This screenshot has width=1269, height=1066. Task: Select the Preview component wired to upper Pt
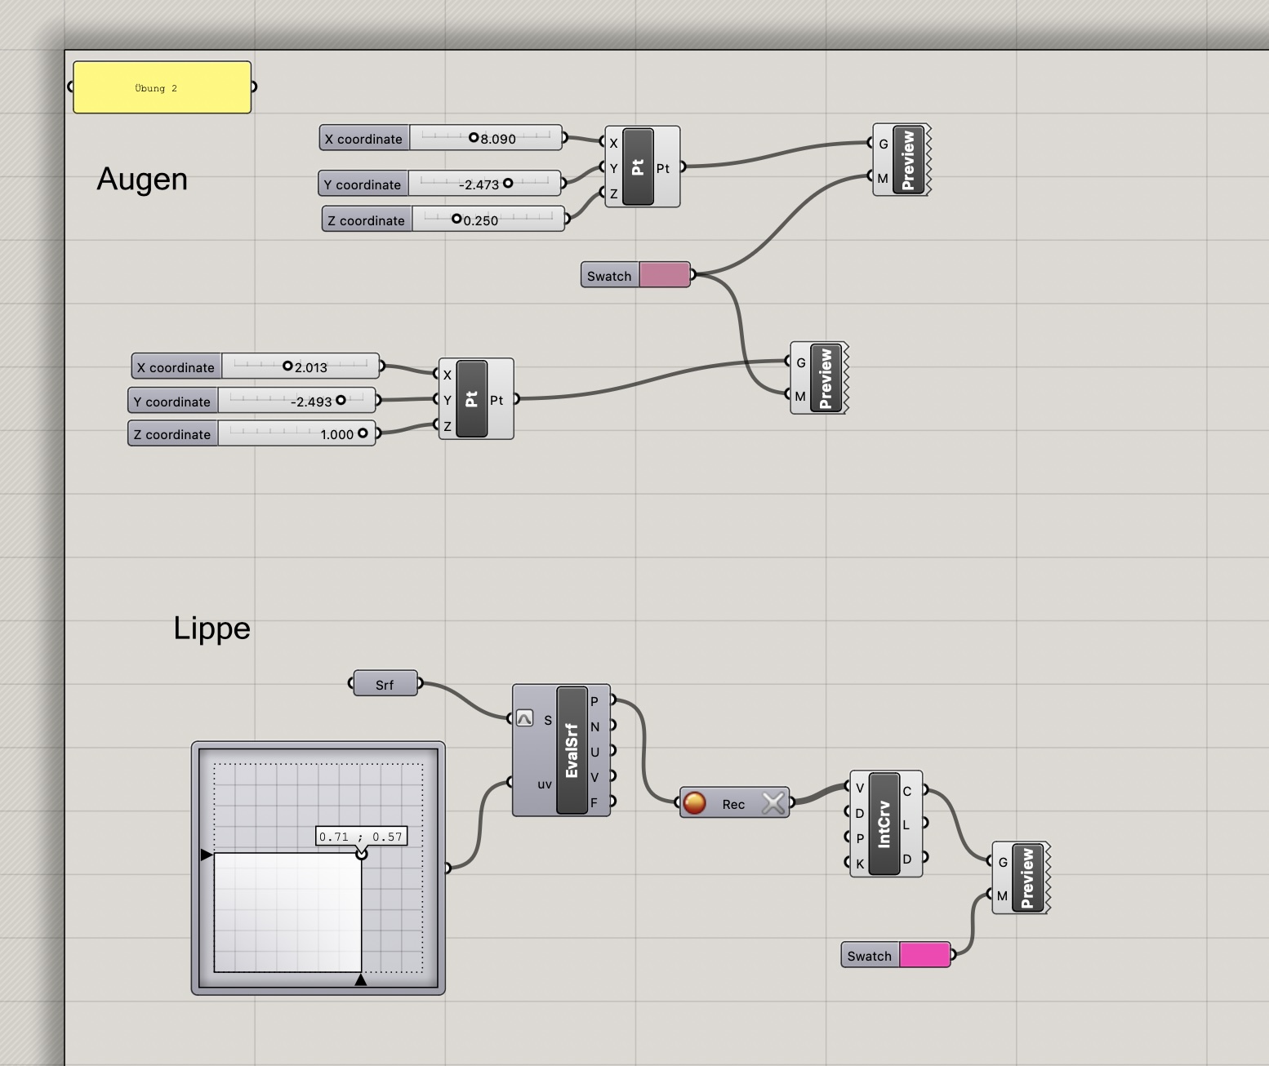(908, 160)
